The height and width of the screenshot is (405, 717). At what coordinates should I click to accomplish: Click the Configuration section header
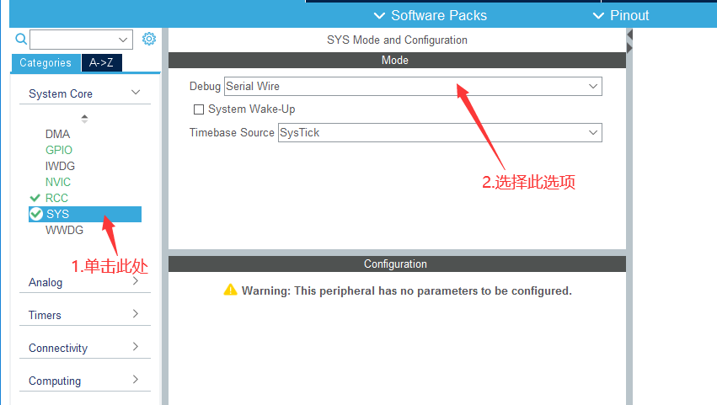[x=397, y=264]
